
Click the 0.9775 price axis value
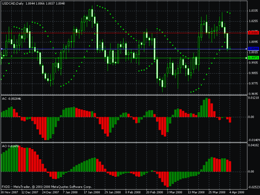(253, 84)
